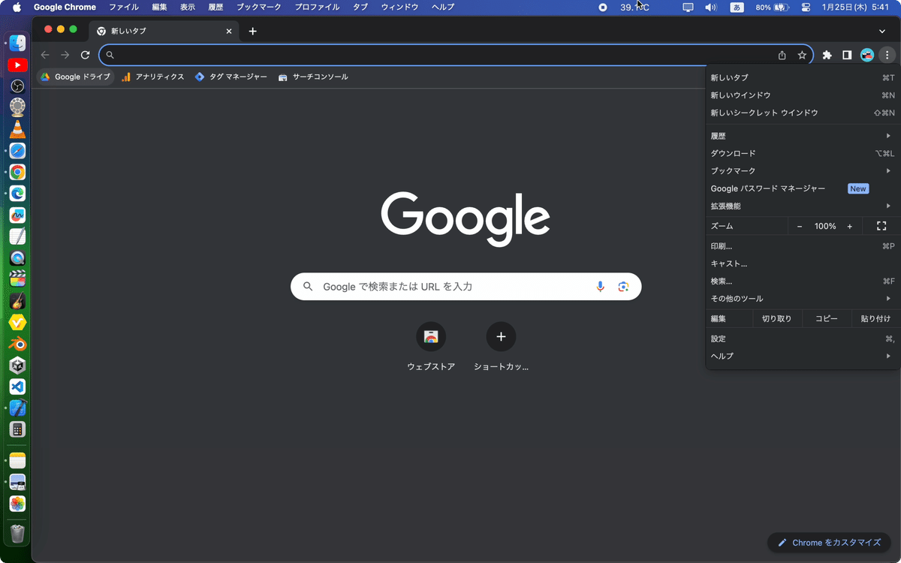The height and width of the screenshot is (563, 901).
Task: Open Visual Studio Code in dock
Action: coord(17,387)
